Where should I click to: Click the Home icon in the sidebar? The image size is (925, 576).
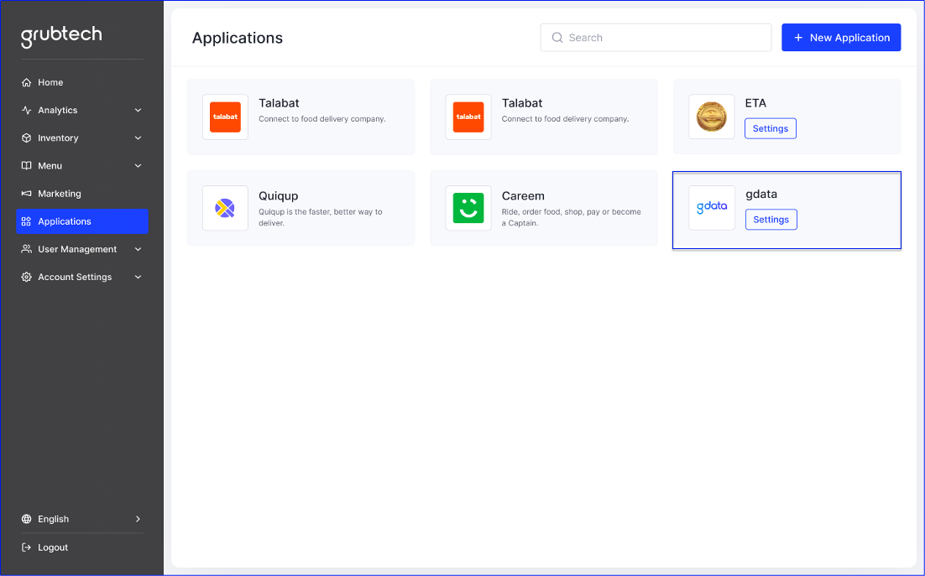[26, 82]
